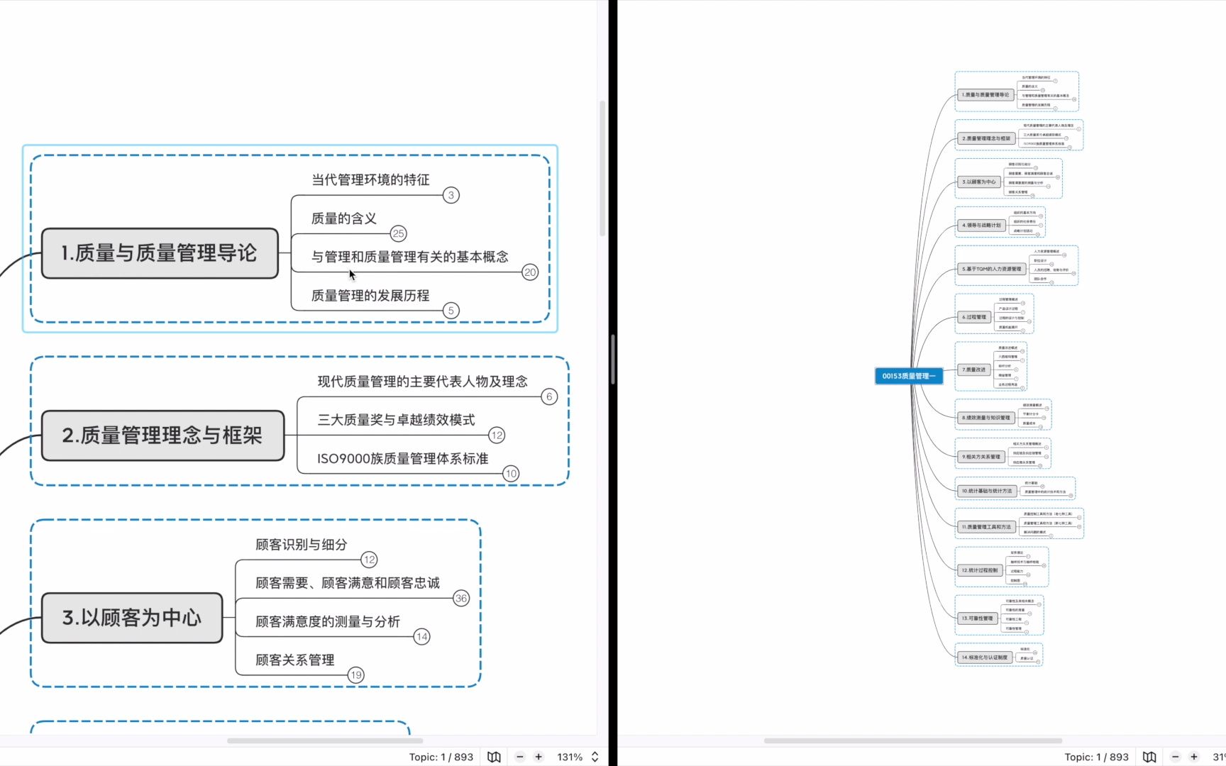Zoom in with plus button in left pane
The image size is (1226, 766).
(x=539, y=757)
